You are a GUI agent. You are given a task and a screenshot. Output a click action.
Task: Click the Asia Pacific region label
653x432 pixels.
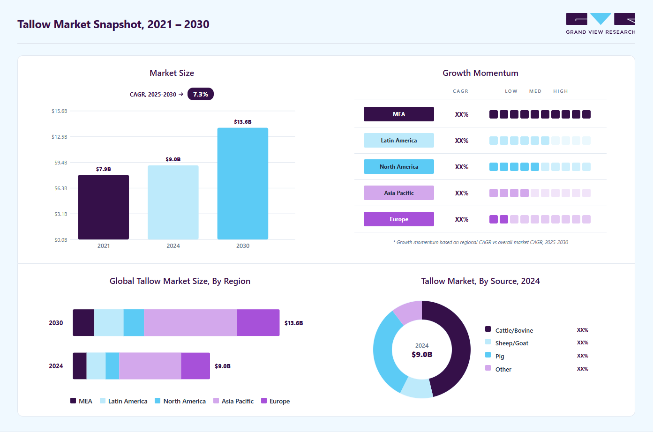399,193
